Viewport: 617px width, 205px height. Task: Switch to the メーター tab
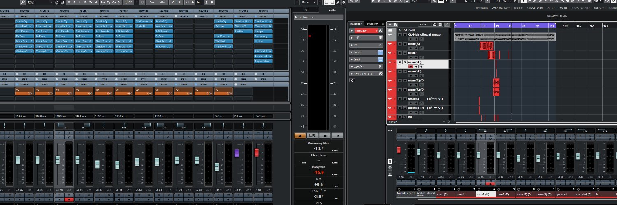(332, 10)
